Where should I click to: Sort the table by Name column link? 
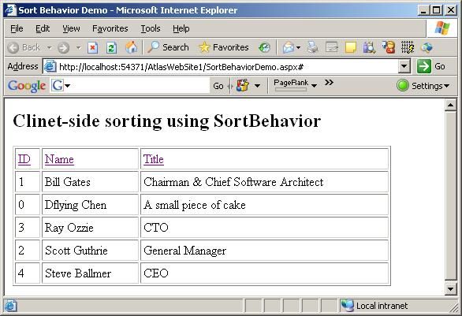59,159
